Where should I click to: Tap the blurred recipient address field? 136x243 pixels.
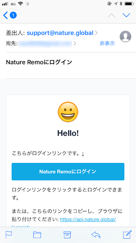point(45,43)
